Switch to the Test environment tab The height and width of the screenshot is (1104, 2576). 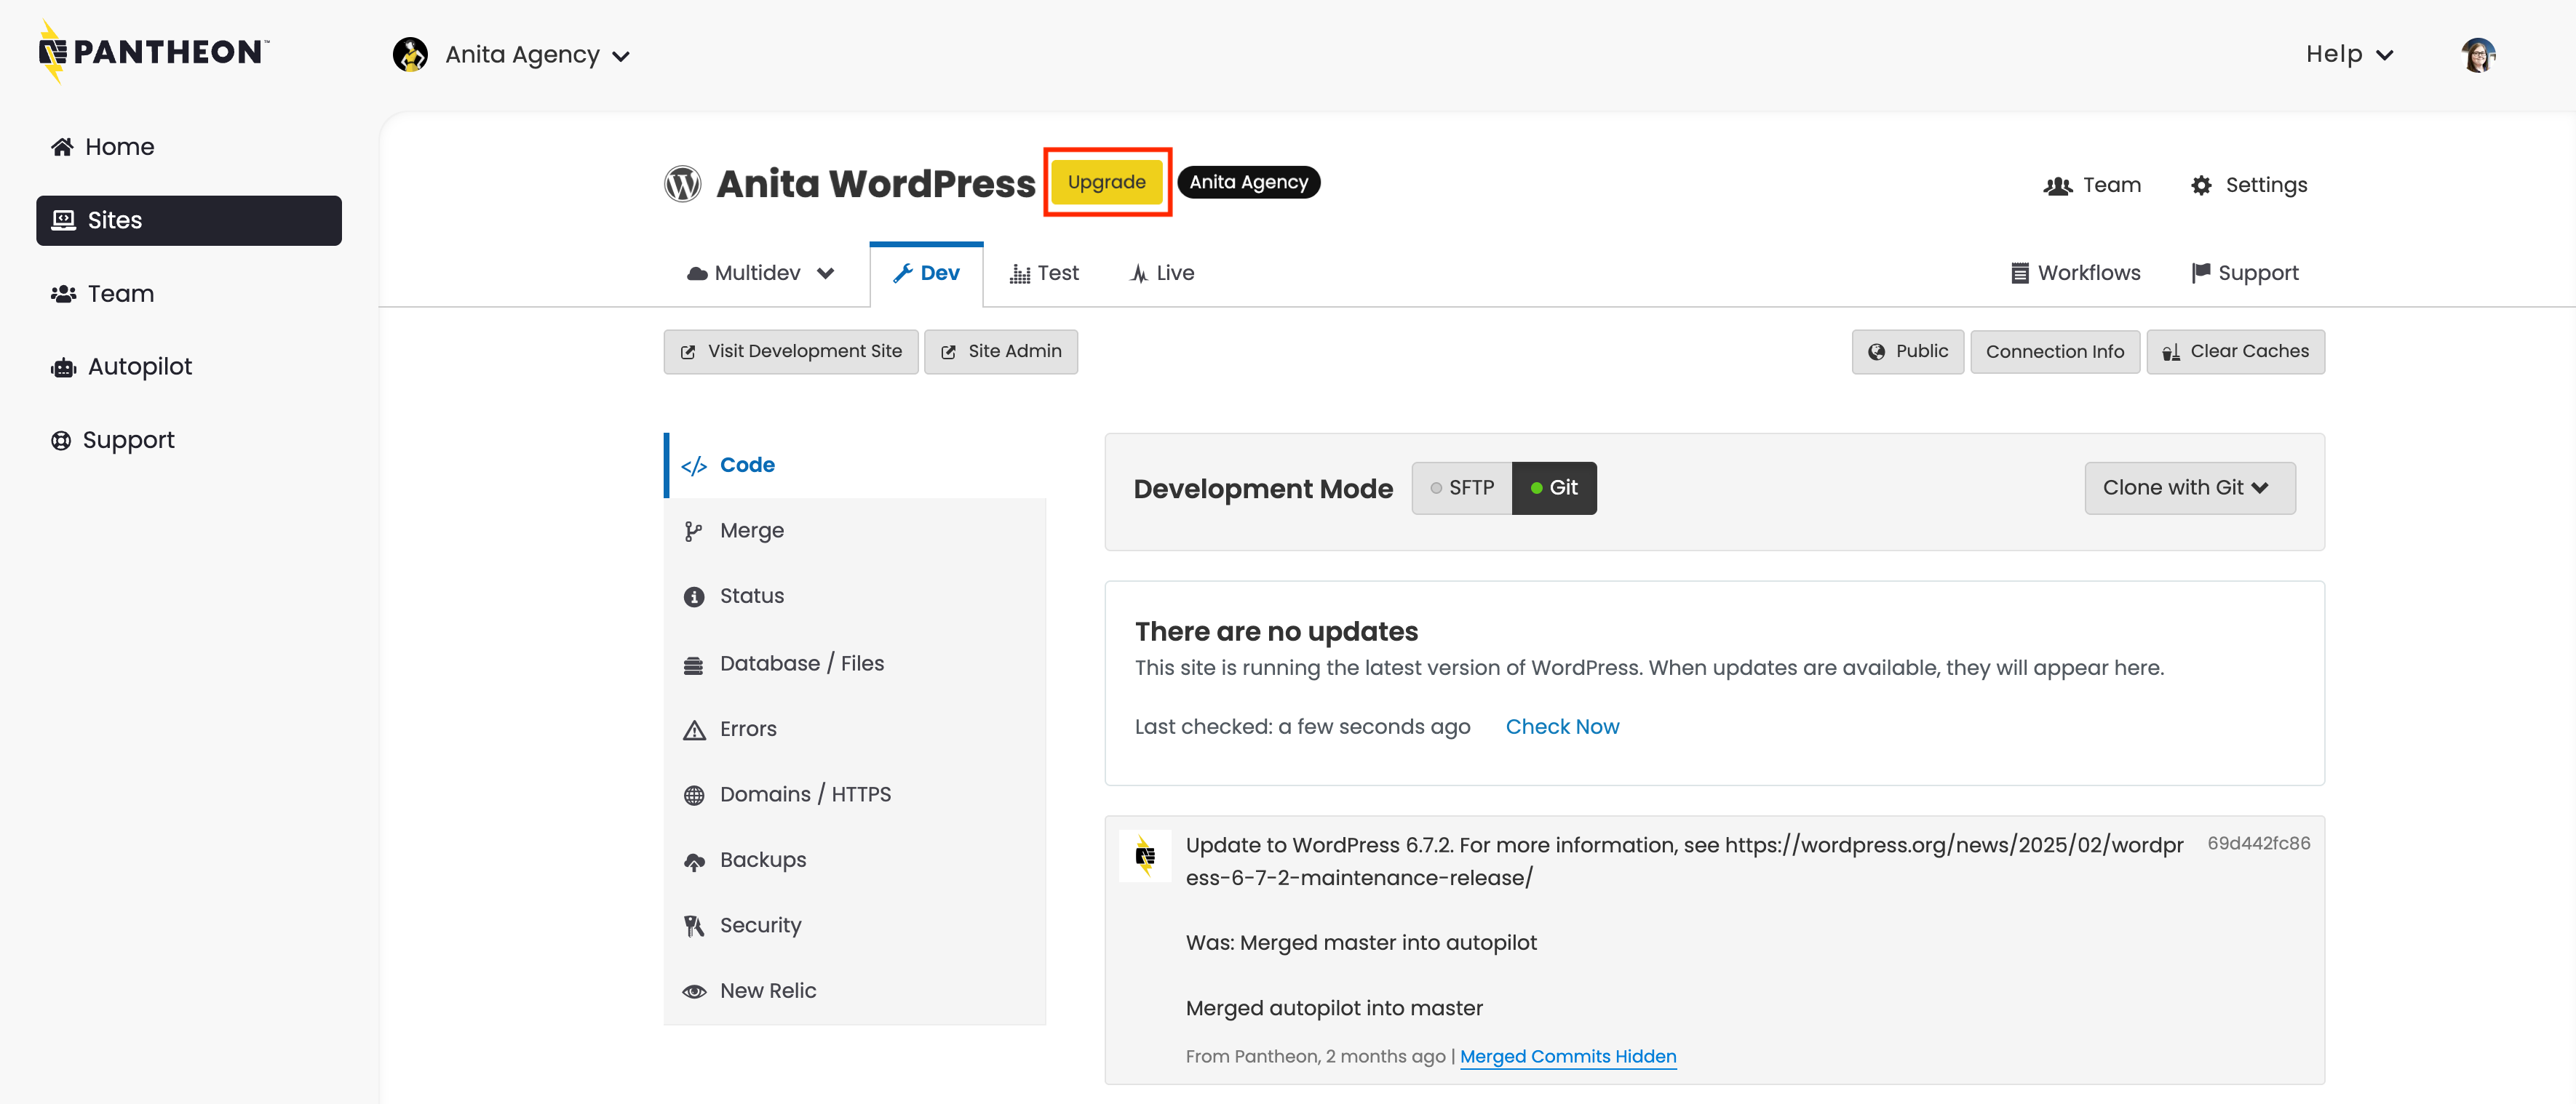(x=1044, y=273)
